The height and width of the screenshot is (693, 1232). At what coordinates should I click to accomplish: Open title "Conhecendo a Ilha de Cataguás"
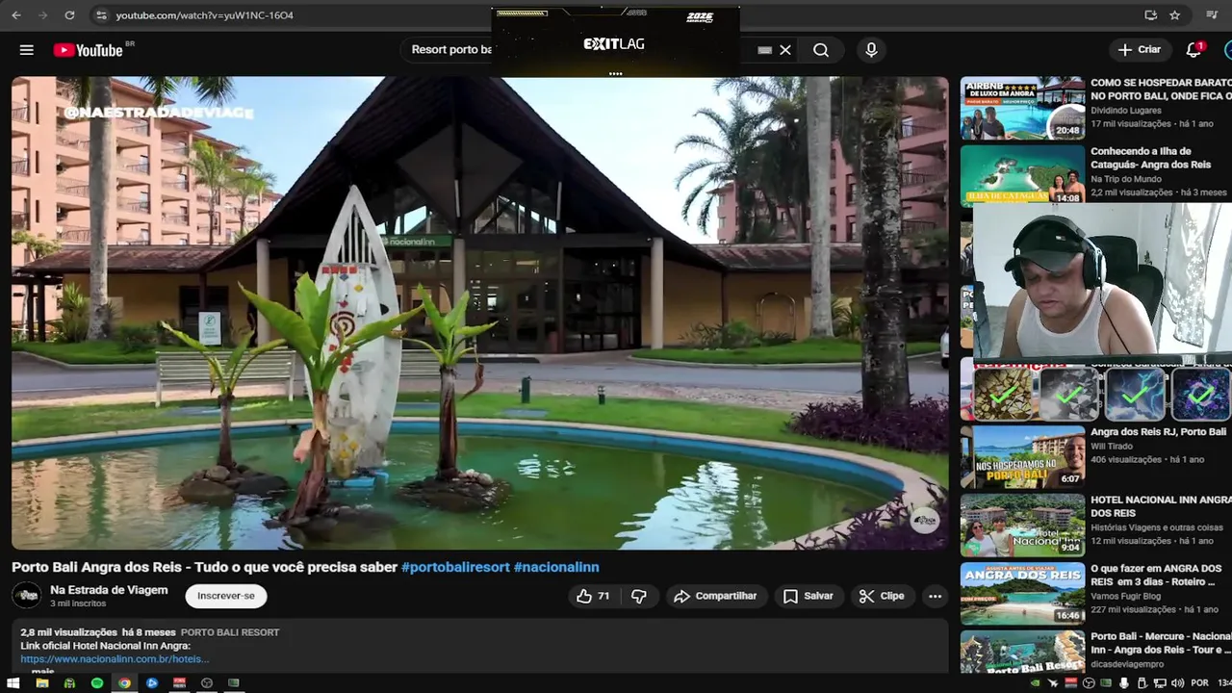pyautogui.click(x=1150, y=158)
